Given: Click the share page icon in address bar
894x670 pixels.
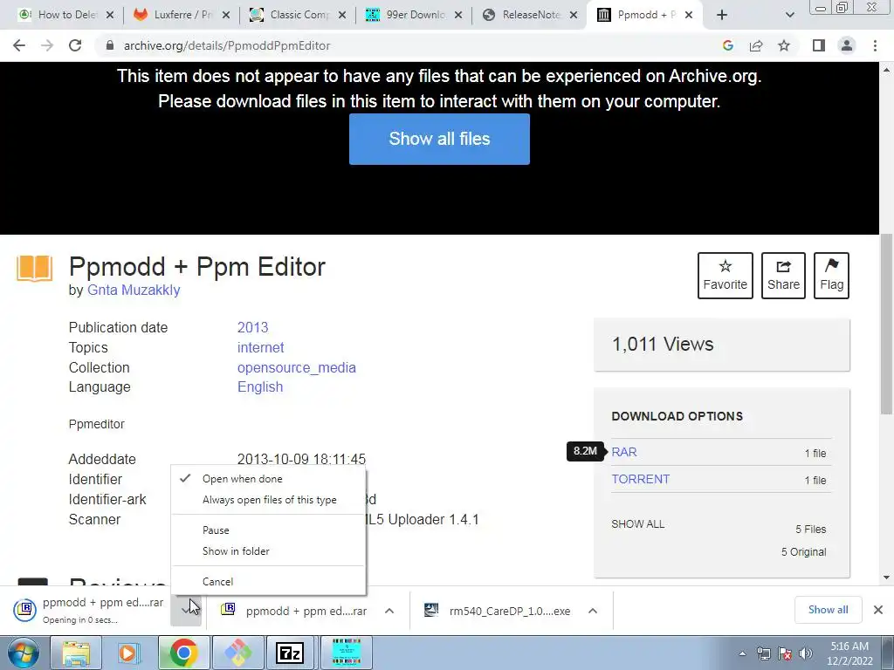Looking at the screenshot, I should (756, 45).
